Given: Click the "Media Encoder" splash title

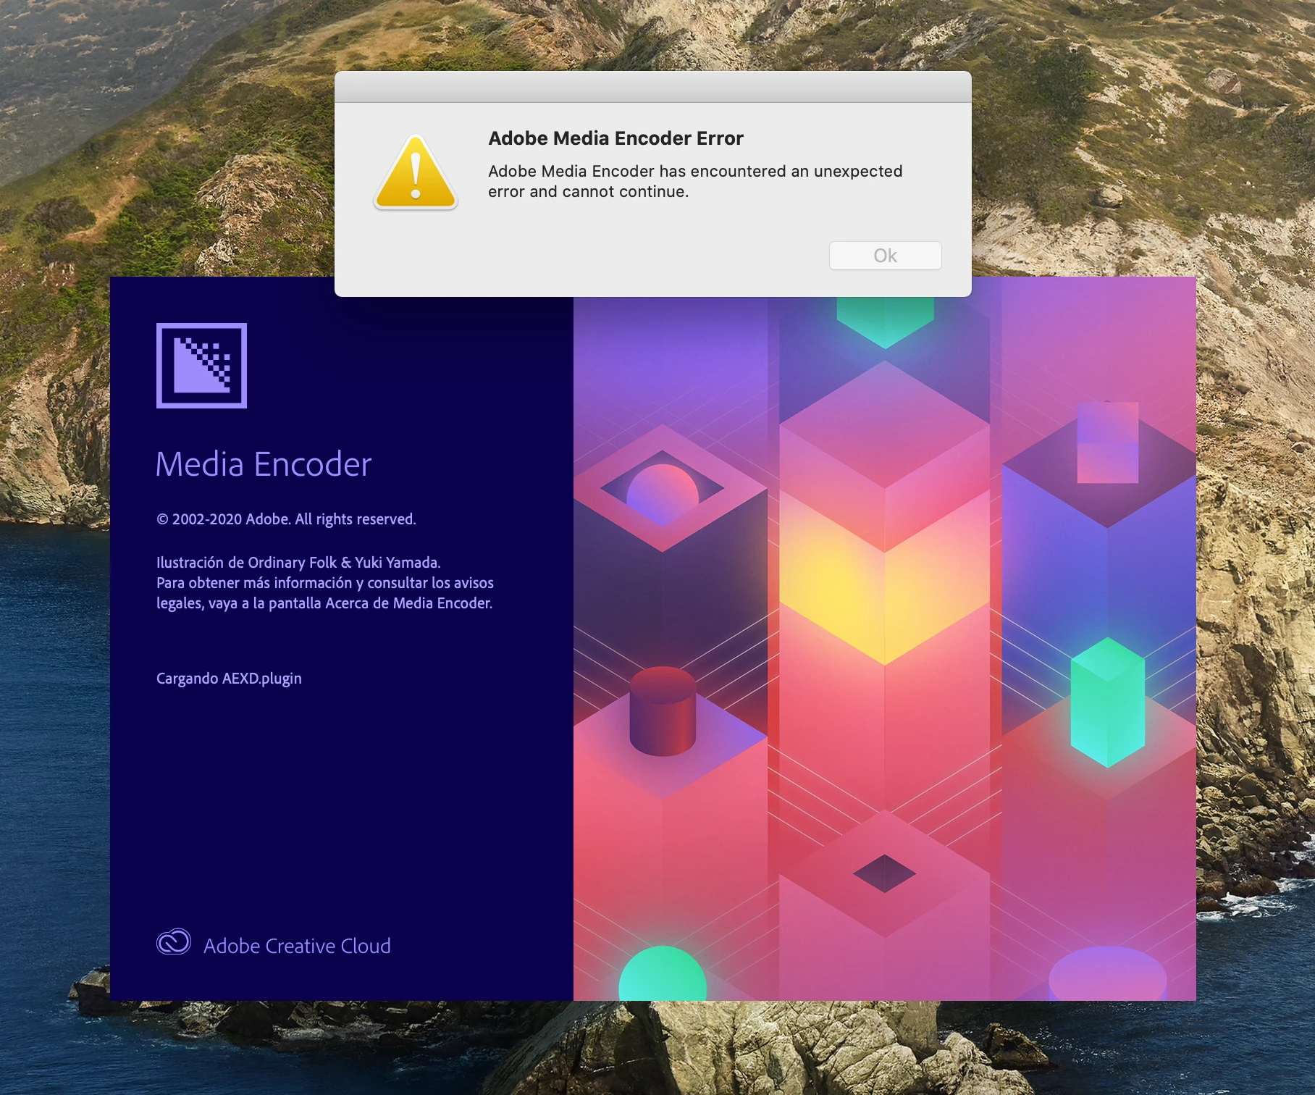Looking at the screenshot, I should pyautogui.click(x=264, y=463).
